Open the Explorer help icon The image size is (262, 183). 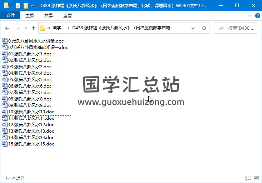257,16
